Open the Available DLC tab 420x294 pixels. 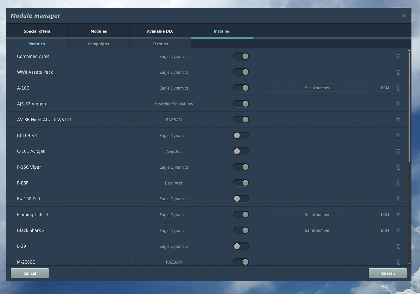160,31
